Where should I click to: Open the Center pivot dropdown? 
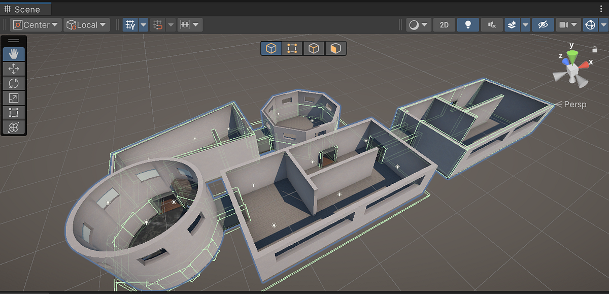[35, 24]
